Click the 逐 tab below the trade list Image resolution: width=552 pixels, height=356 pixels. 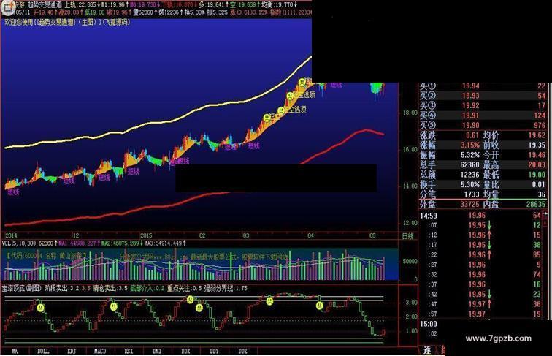(427, 351)
